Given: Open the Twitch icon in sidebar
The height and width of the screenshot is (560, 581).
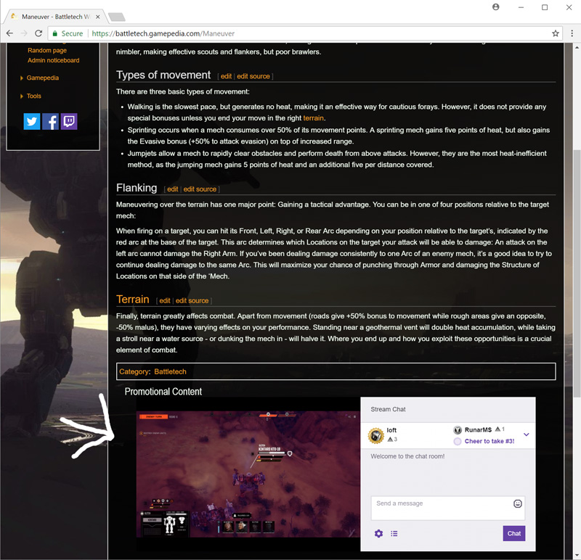Looking at the screenshot, I should coord(69,121).
